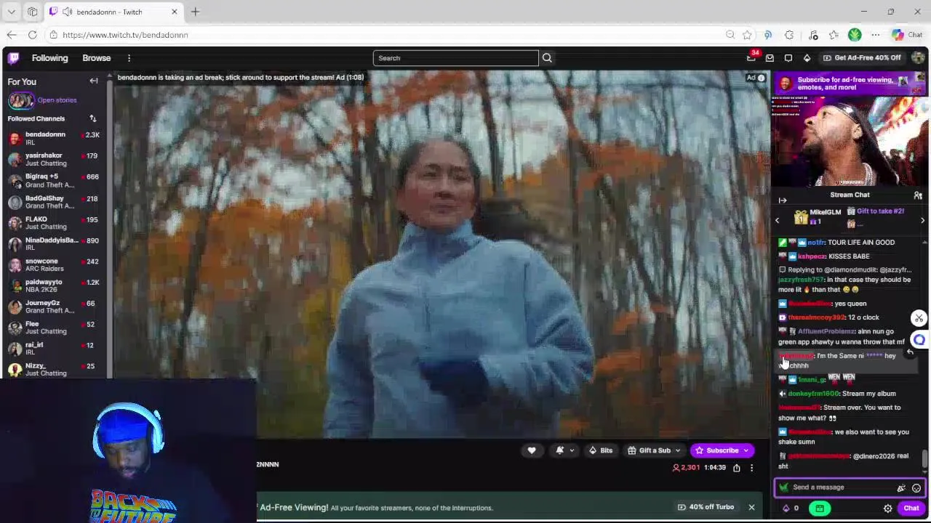Open the Twitch home logo
This screenshot has height=523, width=931.
pyautogui.click(x=13, y=58)
